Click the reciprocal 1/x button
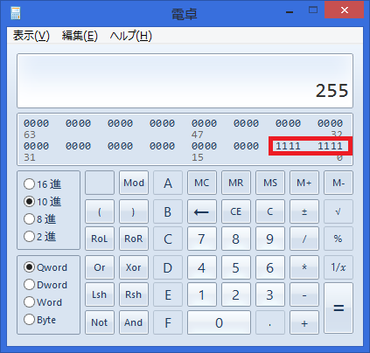 [x=339, y=267]
